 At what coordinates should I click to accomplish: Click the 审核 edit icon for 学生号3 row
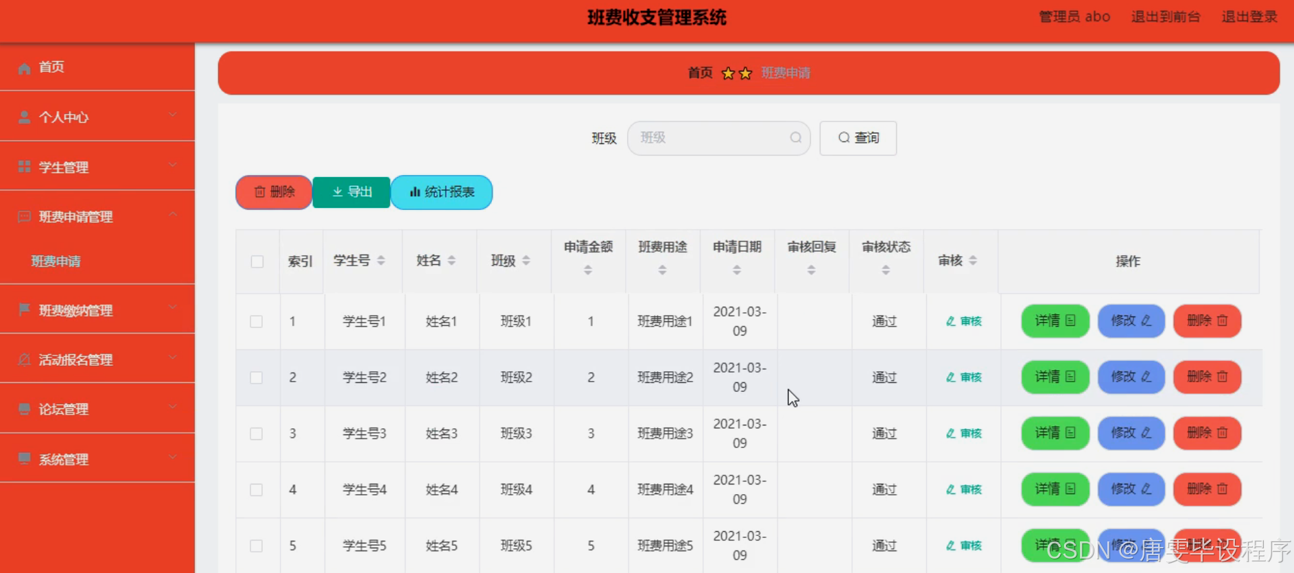(x=951, y=434)
